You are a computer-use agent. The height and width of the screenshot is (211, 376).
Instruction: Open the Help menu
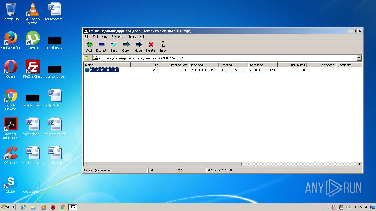pos(142,37)
